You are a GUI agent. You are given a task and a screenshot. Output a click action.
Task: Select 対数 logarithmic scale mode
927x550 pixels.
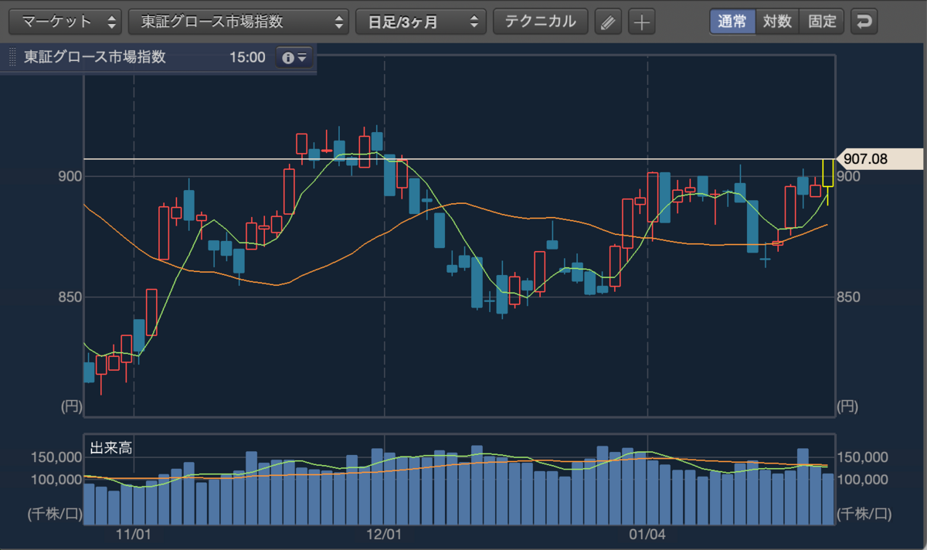[777, 22]
